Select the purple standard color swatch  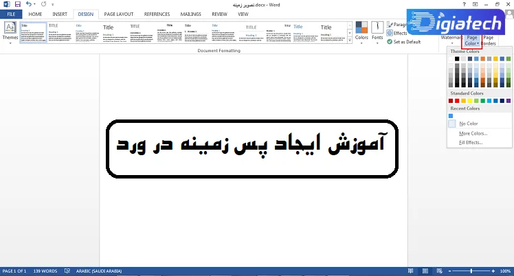click(509, 101)
